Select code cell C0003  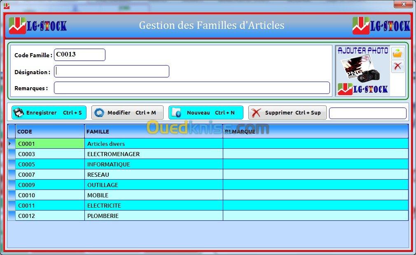50,154
